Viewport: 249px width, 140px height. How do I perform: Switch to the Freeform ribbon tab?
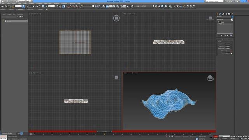tap(11, 9)
